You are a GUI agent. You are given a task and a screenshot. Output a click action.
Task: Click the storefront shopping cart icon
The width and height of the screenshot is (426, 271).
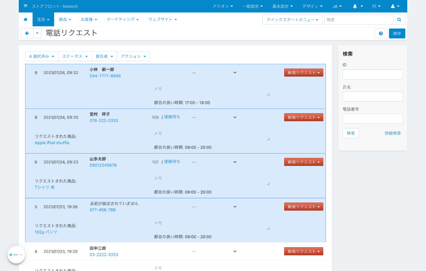[25, 6]
